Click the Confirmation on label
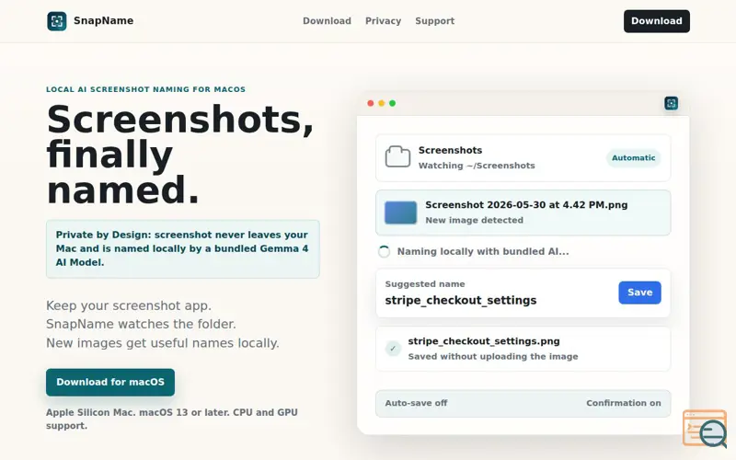Image resolution: width=736 pixels, height=460 pixels. click(624, 403)
